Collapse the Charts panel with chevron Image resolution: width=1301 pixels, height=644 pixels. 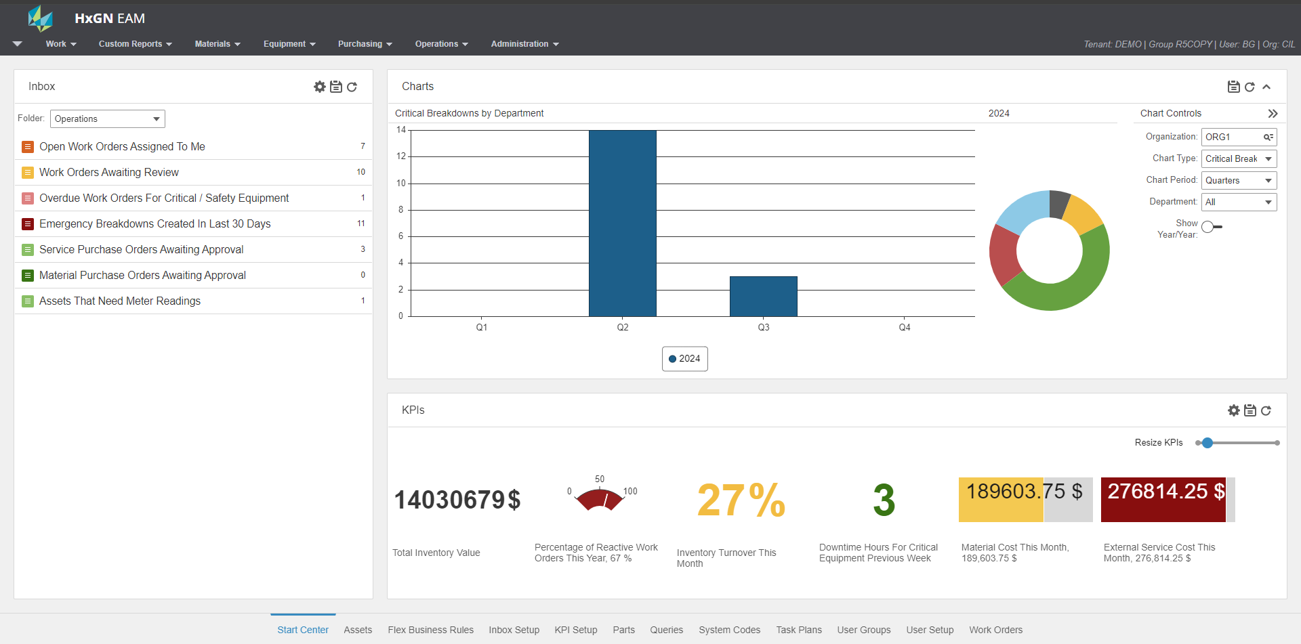pyautogui.click(x=1266, y=87)
